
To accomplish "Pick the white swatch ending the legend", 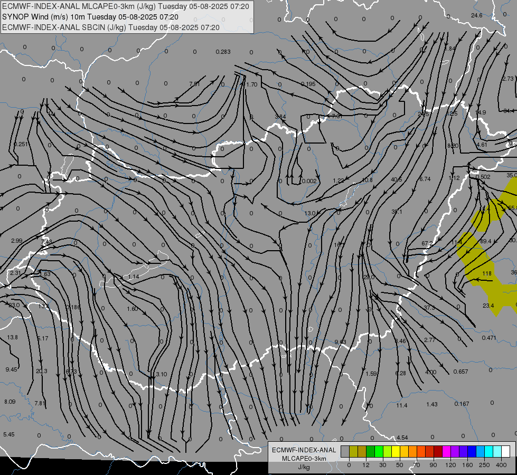I will (506, 452).
